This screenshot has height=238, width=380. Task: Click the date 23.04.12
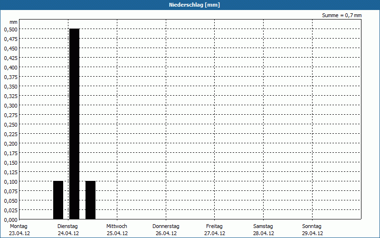pos(19,233)
